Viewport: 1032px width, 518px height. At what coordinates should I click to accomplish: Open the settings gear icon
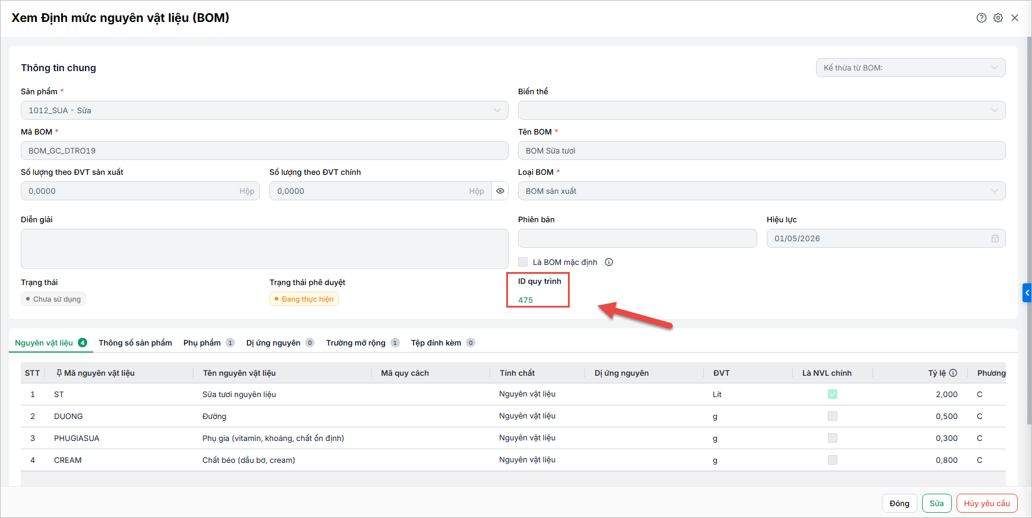(998, 18)
